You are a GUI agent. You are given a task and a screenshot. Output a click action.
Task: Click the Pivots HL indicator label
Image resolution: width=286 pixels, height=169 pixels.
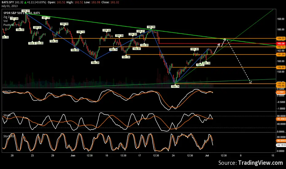click(x=9, y=25)
